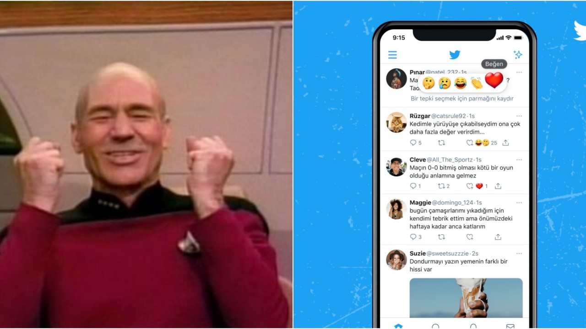The width and height of the screenshot is (586, 329).
Task: Tap the sparkle latest tweets icon
Action: pos(518,55)
